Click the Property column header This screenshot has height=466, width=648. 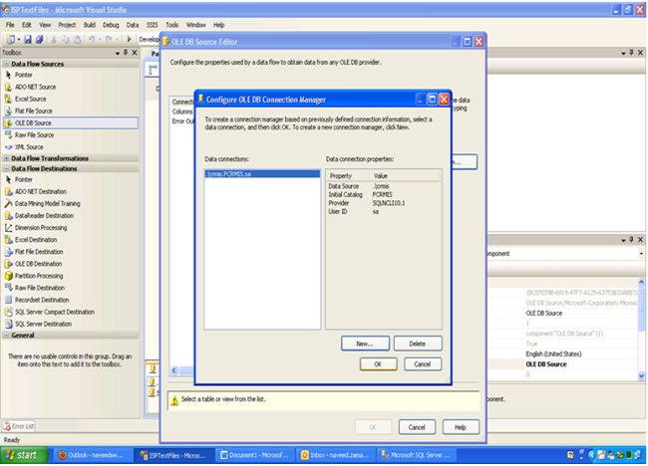point(347,176)
